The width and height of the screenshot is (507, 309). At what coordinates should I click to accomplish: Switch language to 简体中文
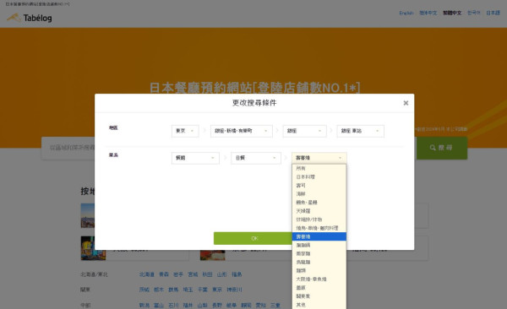428,13
